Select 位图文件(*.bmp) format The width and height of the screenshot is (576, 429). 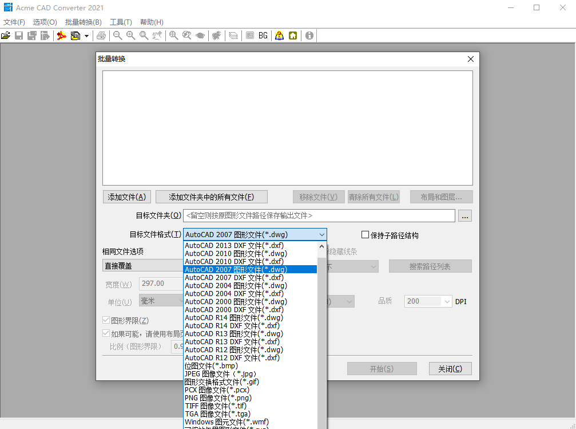pyautogui.click(x=250, y=366)
